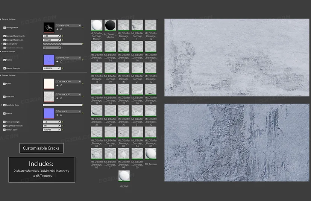Select the MI_DBuffer_Damage_01 asset
311x201 pixels.
pyautogui.click(x=97, y=132)
